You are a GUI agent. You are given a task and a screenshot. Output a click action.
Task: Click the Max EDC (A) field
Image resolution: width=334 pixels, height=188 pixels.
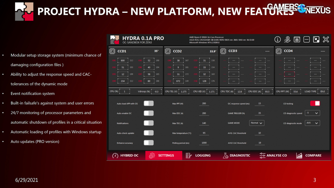tap(204, 113)
